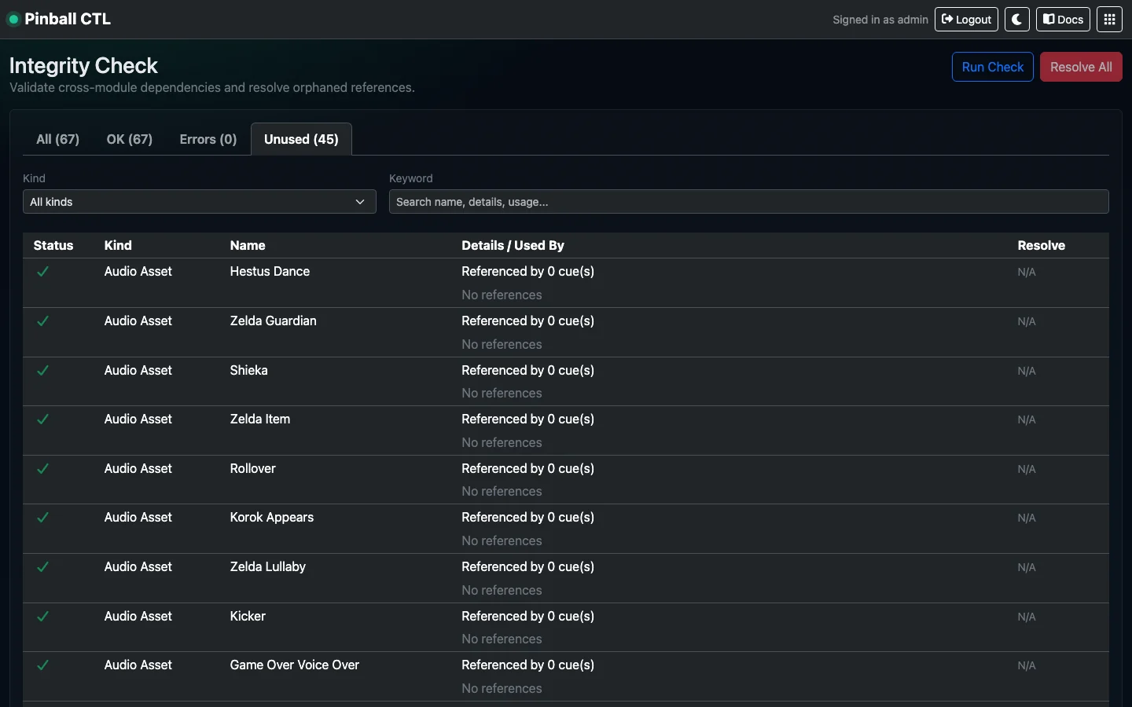The height and width of the screenshot is (707, 1132).
Task: Open the All kinds dropdown
Action: (x=199, y=202)
